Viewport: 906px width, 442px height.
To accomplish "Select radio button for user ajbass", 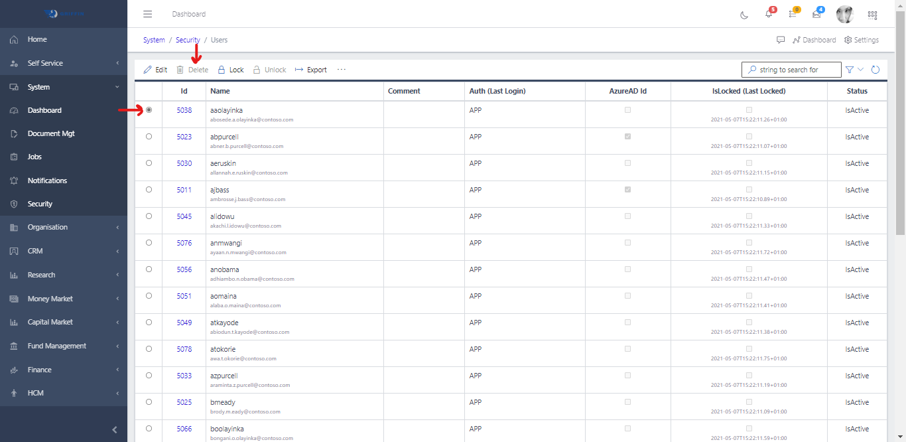I will [x=149, y=190].
